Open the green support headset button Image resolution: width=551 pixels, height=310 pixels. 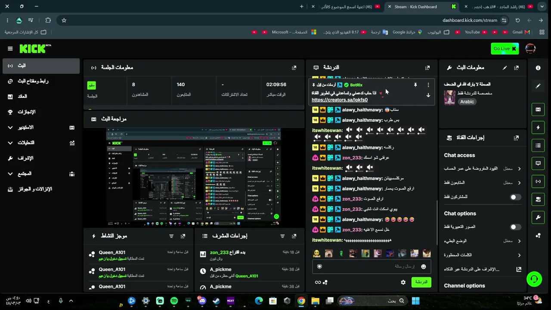(x=534, y=279)
